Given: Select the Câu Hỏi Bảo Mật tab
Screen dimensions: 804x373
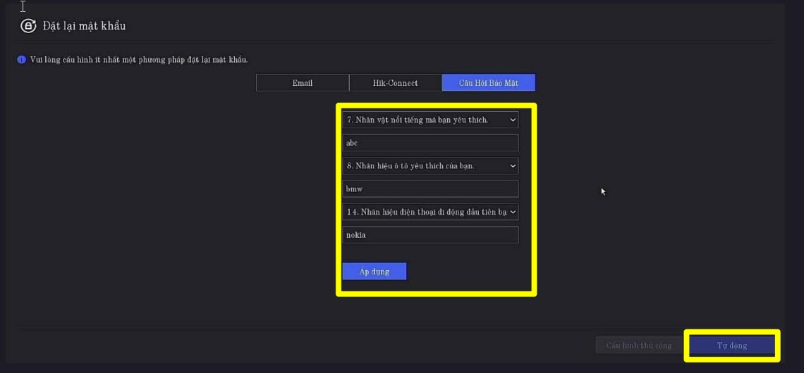Looking at the screenshot, I should pos(488,83).
